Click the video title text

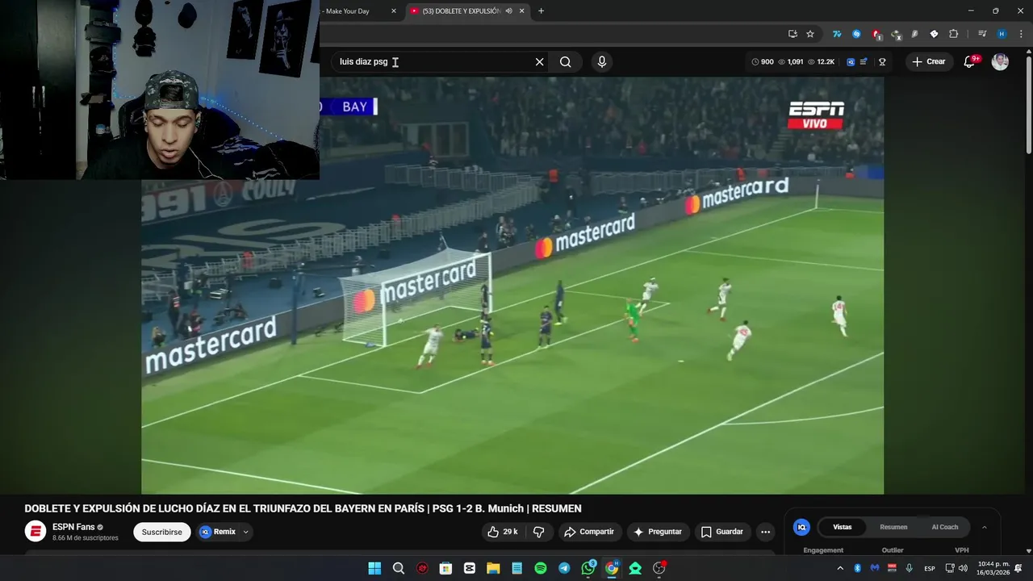(303, 508)
